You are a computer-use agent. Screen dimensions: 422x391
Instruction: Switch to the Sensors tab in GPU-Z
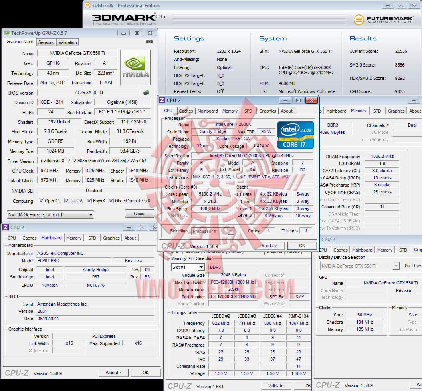pos(46,42)
